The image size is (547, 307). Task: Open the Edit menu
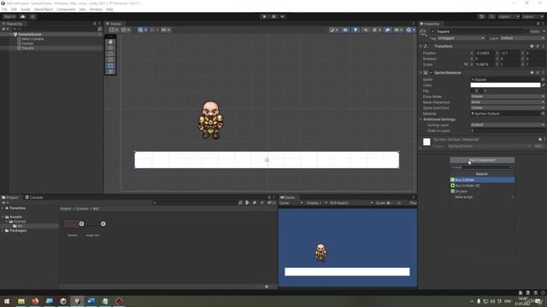(14, 9)
